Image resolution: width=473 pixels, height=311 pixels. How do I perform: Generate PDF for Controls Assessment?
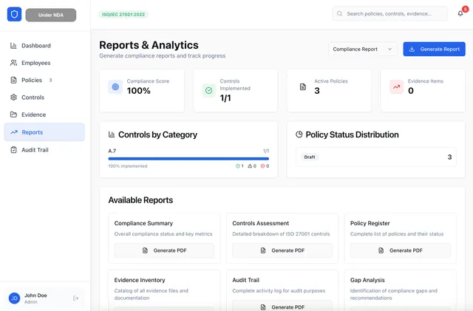pos(282,250)
